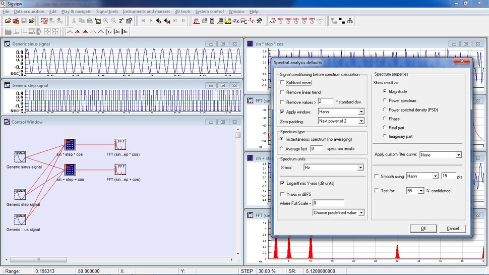The image size is (489, 275).
Task: Click the standard dev. multiplier field
Action: pos(326,101)
